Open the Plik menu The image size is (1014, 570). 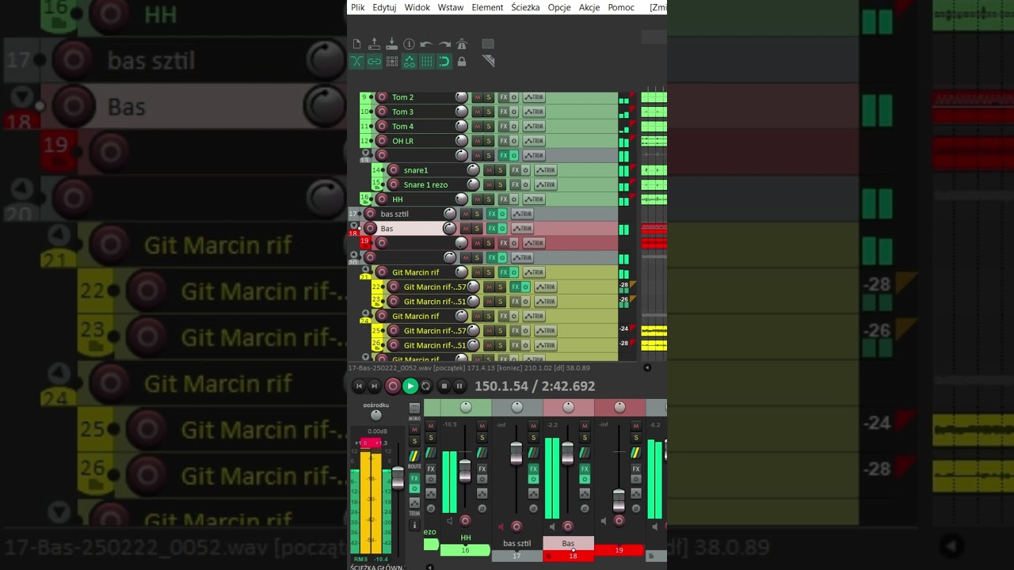coord(358,7)
